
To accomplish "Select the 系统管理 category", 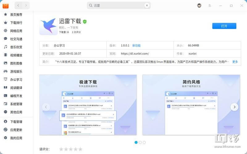I will 16,104.
